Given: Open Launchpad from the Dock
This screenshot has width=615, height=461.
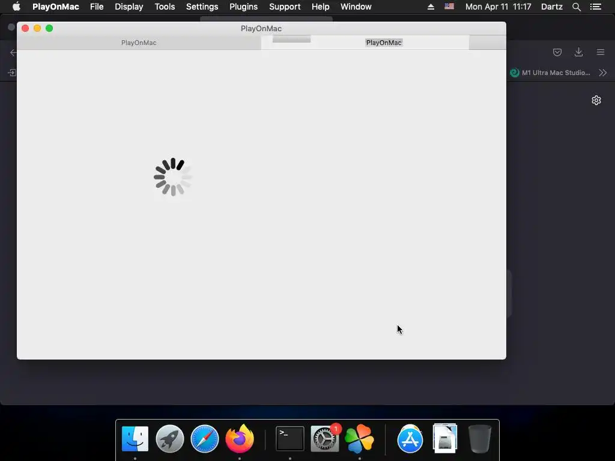Looking at the screenshot, I should point(170,439).
